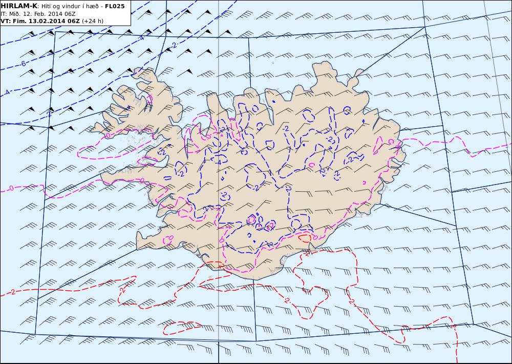Click the VT: Fim. 13.02.2014 06Z valid time

point(40,21)
